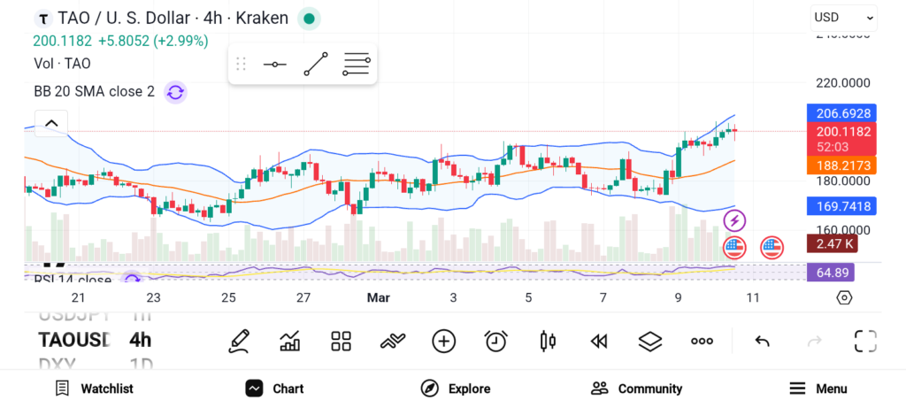Refresh the BB 20 SMA indicator icon

(x=175, y=91)
